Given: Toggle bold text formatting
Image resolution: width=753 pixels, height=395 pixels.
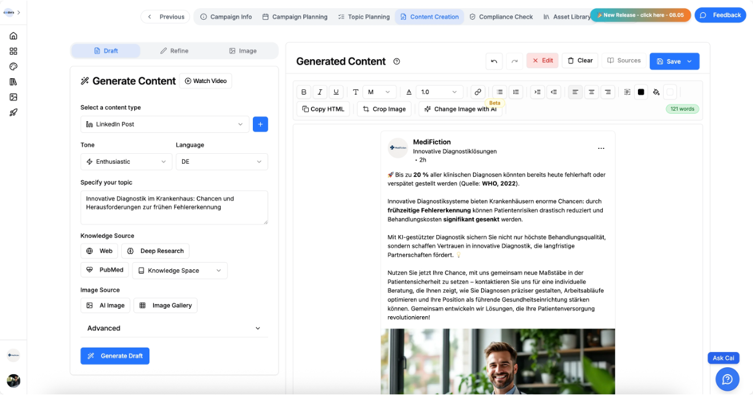Looking at the screenshot, I should (x=304, y=92).
